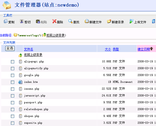
Task: Check the box for alipayapi.php
Action: [x=12, y=62]
